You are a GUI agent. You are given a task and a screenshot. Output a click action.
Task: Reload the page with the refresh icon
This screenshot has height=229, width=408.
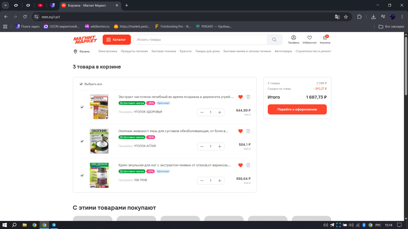(x=25, y=17)
